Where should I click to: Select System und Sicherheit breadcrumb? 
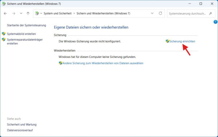tap(57, 13)
